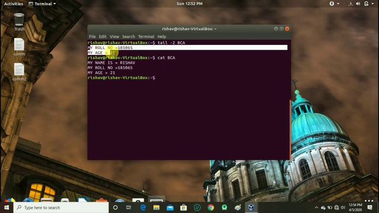Open the Sun 12:52 PM clock calendar
Image resolution: width=379 pixels, height=213 pixels.
coord(189,4)
